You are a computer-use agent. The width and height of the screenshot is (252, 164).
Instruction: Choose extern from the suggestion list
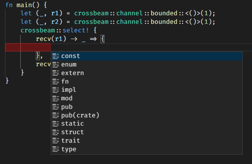pos(147,73)
